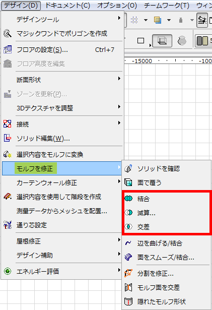Screen dimensions: 212x310
Task: Click the Magic Wand icon
Action: coord(8,34)
